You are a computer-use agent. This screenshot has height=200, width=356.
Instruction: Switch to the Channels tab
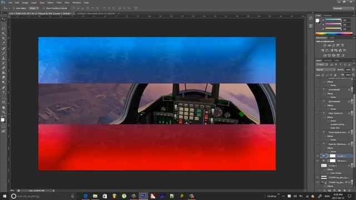click(x=328, y=61)
